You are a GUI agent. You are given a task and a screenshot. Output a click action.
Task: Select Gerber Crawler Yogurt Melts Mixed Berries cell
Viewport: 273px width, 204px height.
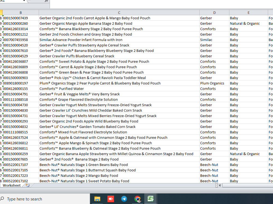point(119,116)
